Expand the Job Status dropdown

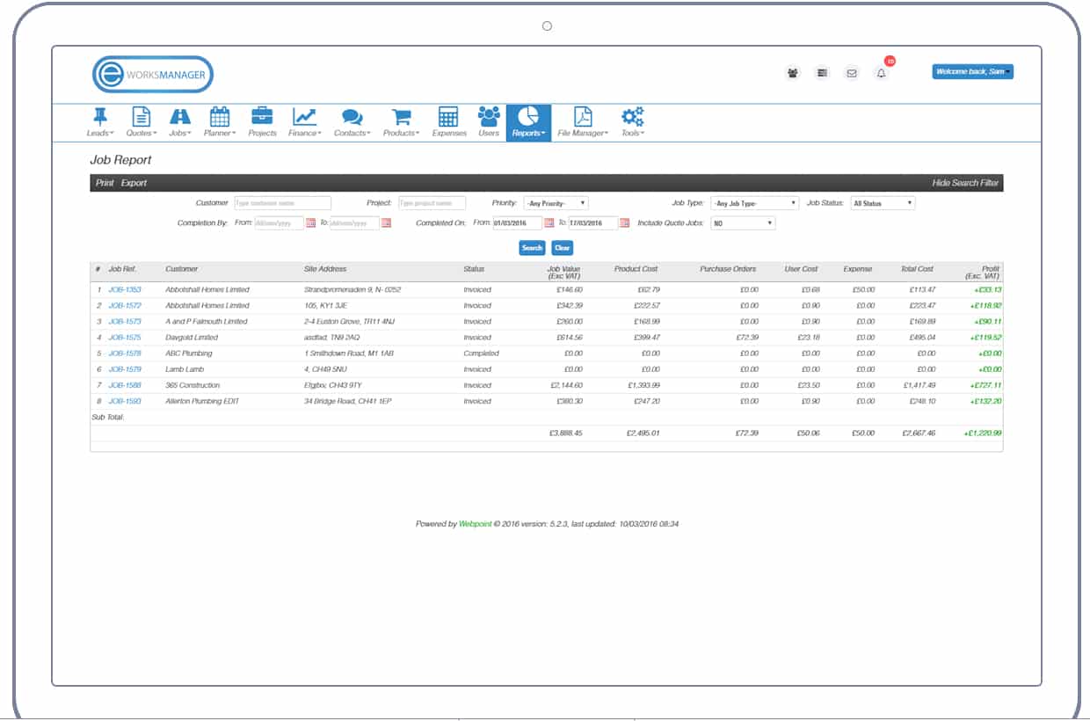click(x=883, y=203)
